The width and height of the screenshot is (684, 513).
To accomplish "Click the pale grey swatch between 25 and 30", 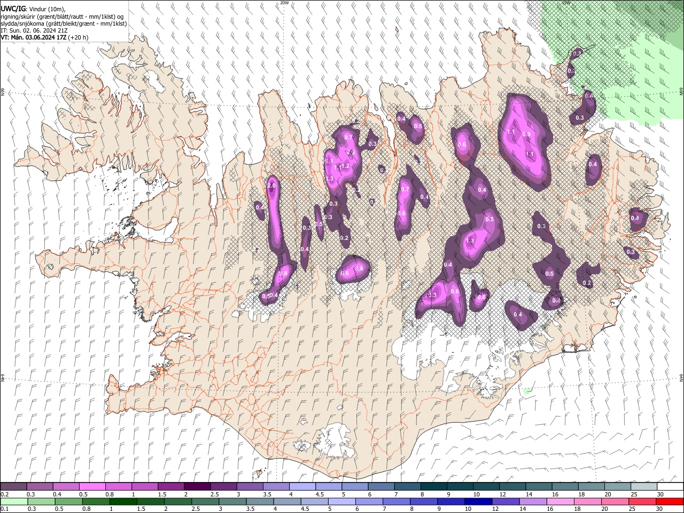I will tap(644, 486).
